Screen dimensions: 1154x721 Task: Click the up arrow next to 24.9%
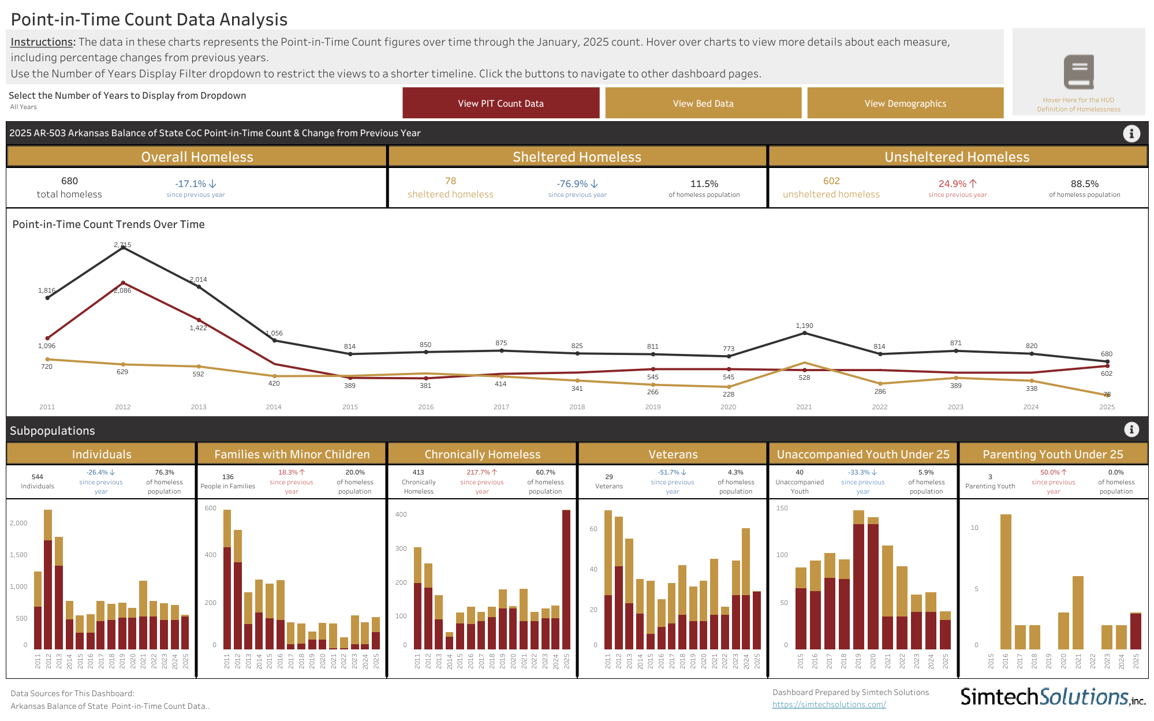point(973,184)
